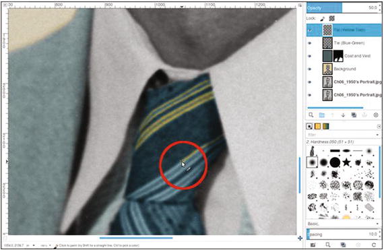Viewport: 384px width, 250px height.
Task: Click the edit brush button
Action: pyautogui.click(x=313, y=245)
